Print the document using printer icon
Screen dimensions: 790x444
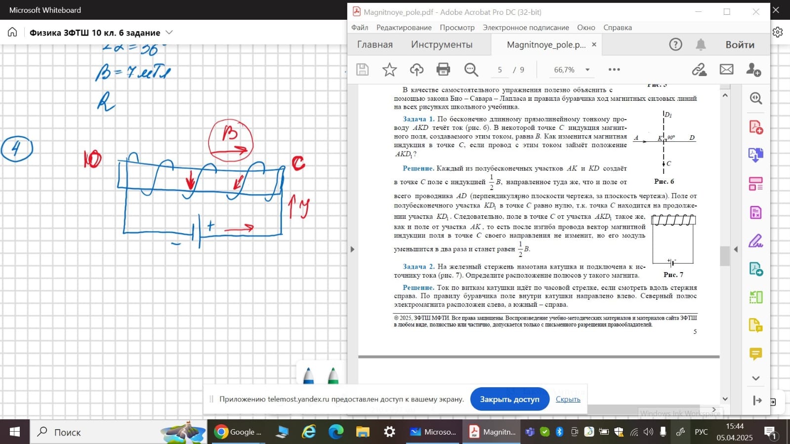tap(443, 70)
